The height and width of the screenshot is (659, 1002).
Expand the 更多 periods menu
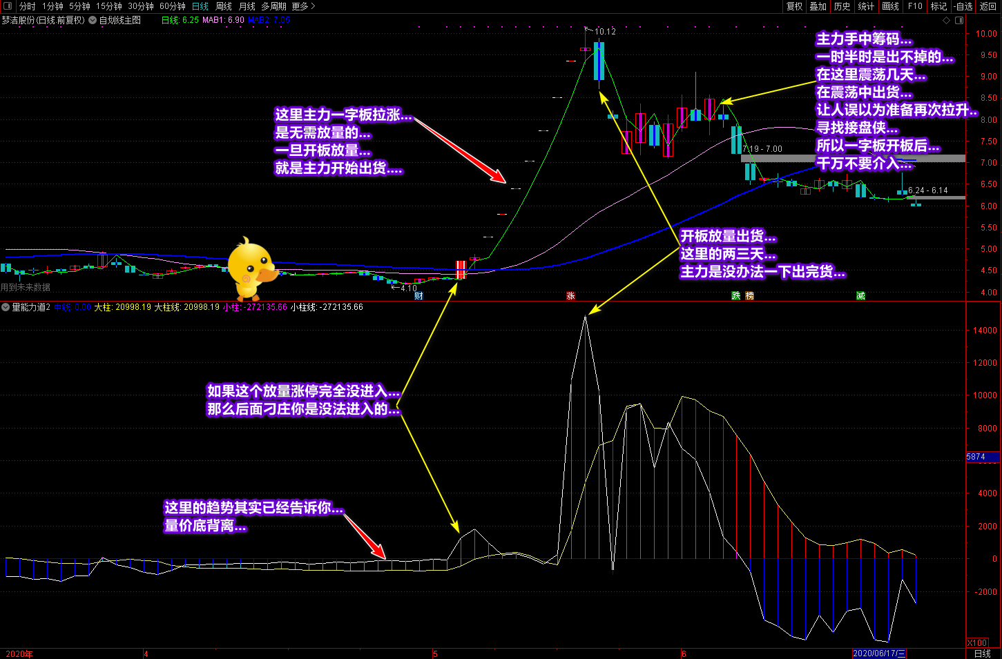click(303, 6)
